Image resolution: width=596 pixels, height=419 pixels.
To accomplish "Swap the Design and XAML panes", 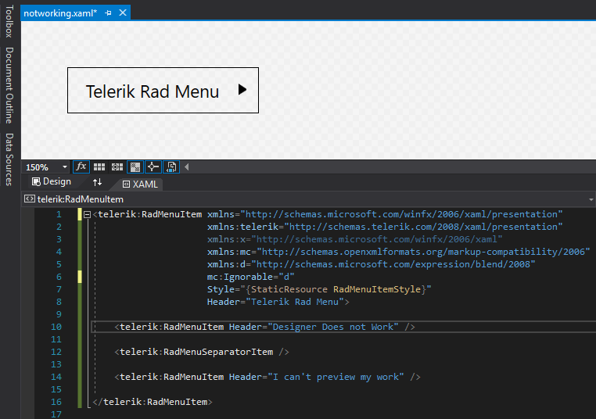I will [x=98, y=182].
